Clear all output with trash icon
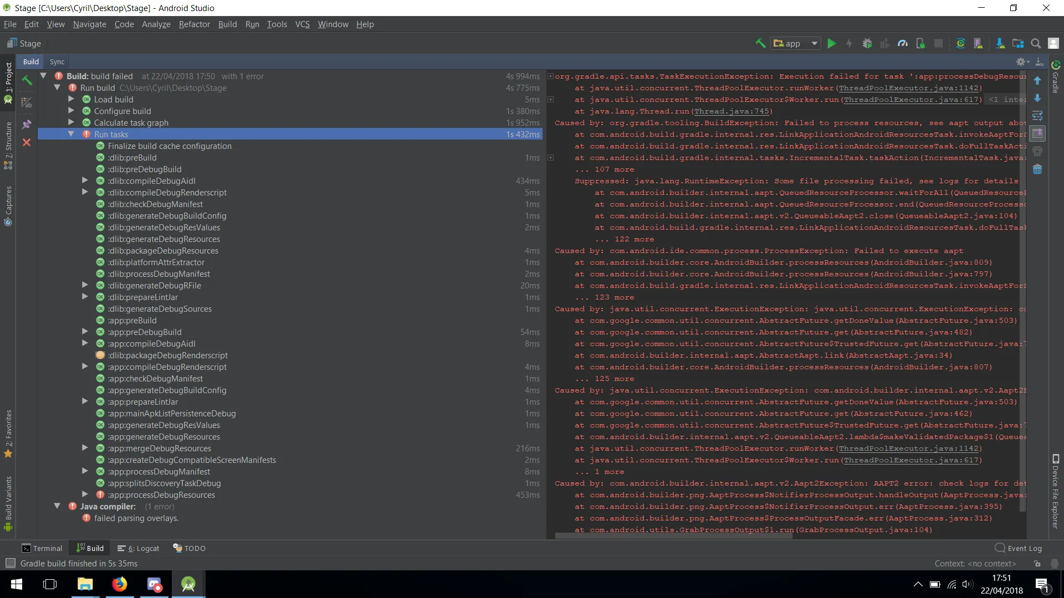The width and height of the screenshot is (1064, 598). tap(1037, 169)
